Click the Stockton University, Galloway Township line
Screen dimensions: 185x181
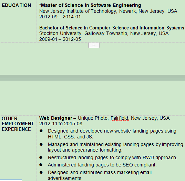104,34
